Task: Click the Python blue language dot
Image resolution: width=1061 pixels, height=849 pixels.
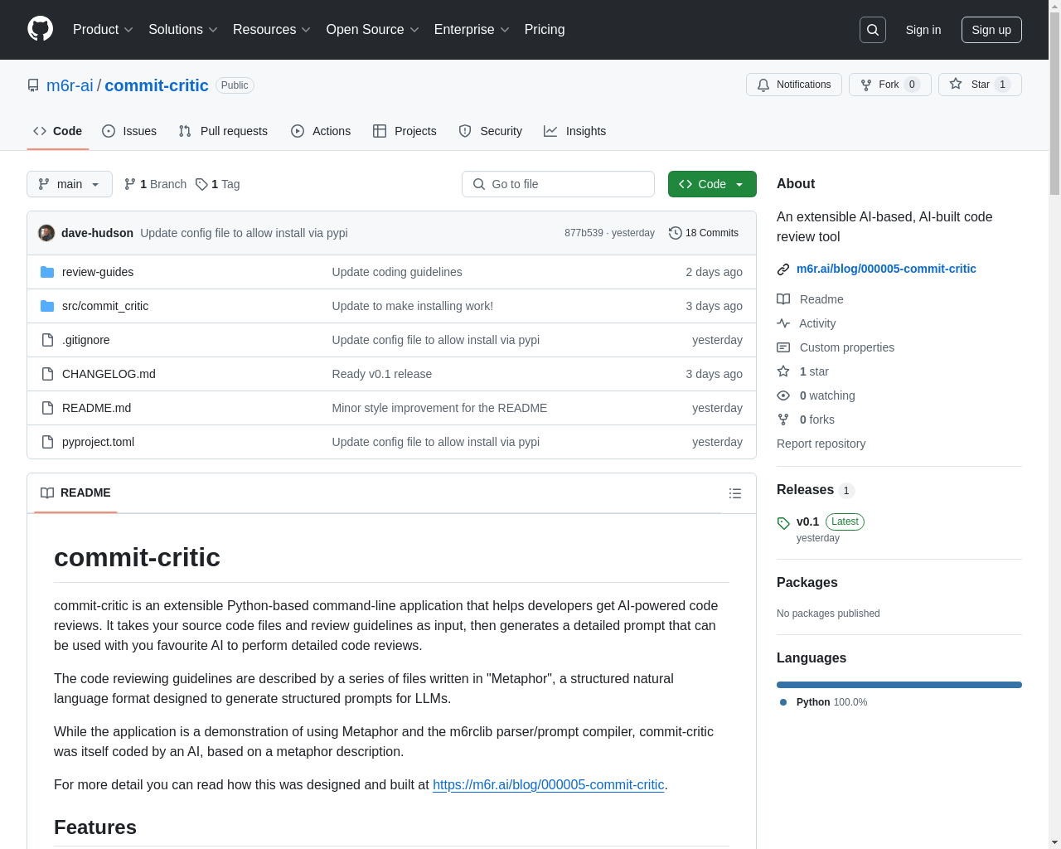Action: (x=783, y=702)
